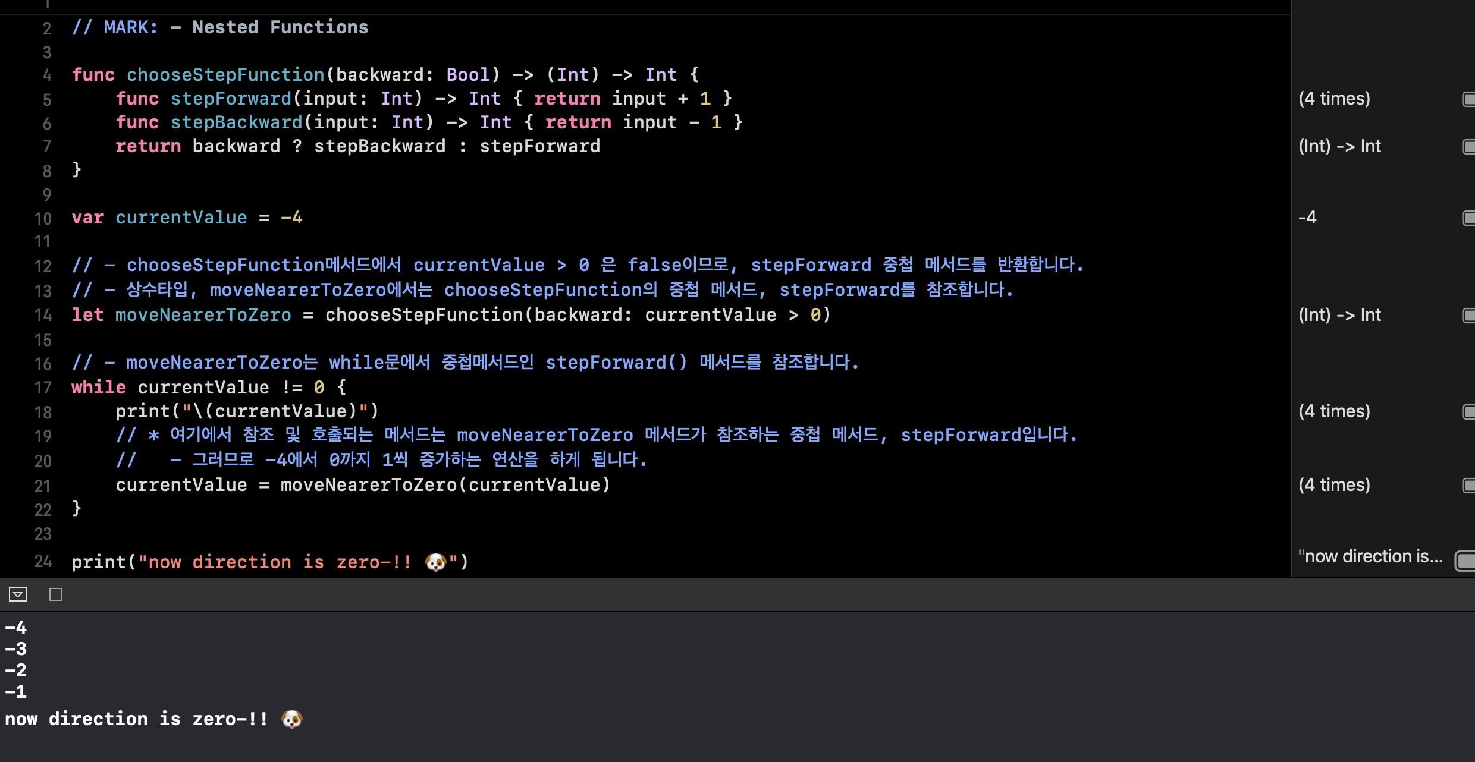Image resolution: width=1475 pixels, height=762 pixels.
Task: Show result for stepForward line 5
Action: coord(1468,99)
